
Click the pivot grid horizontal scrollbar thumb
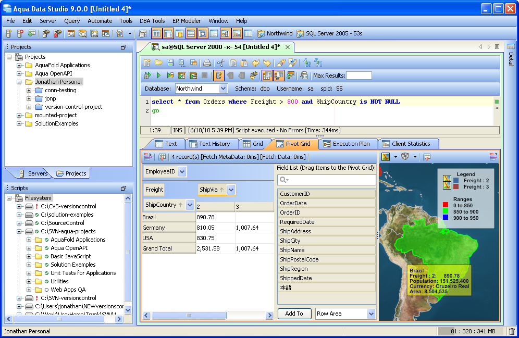[188, 315]
